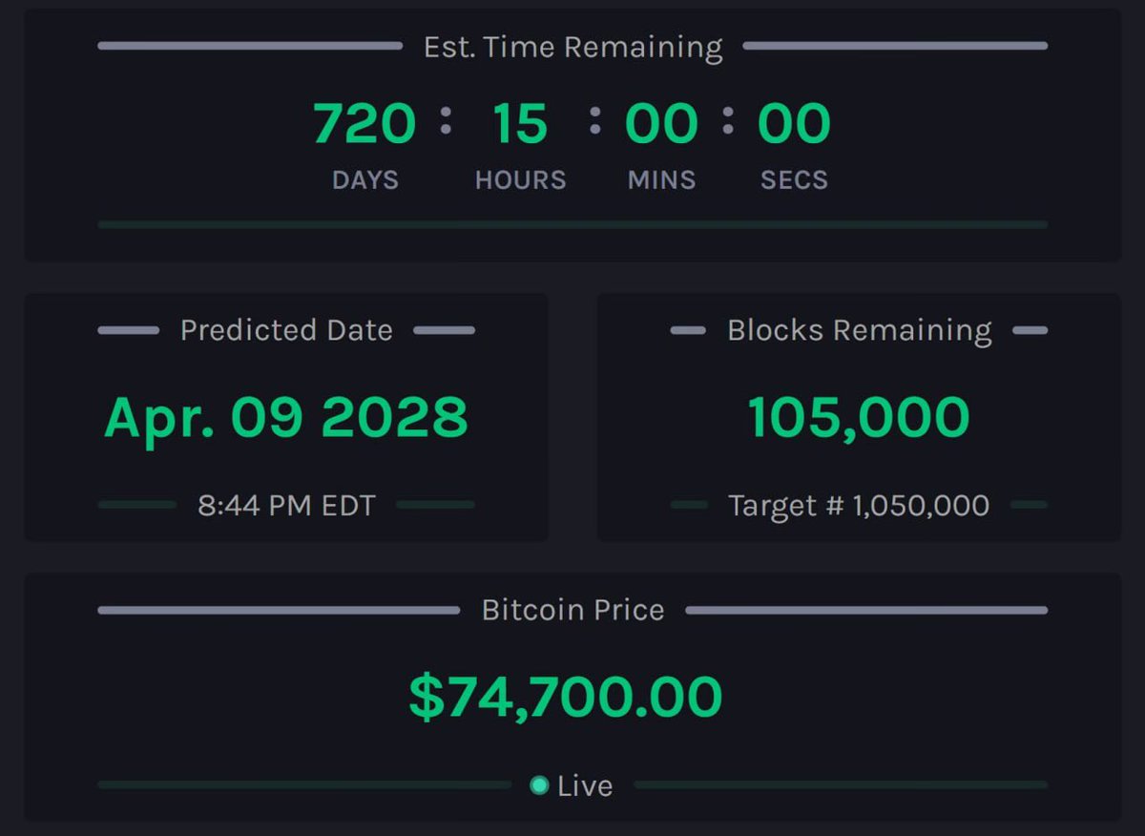1145x836 pixels.
Task: Select the Predicted Date heading
Action: (x=286, y=330)
